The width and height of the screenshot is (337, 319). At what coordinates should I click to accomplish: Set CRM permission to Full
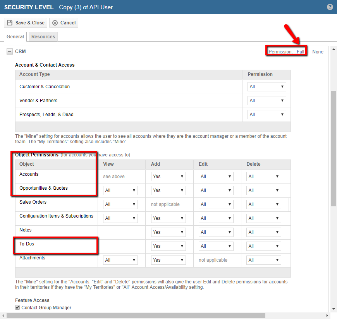301,52
